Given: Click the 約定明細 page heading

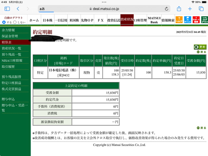Looking at the screenshot, I should pyautogui.click(x=43, y=32).
